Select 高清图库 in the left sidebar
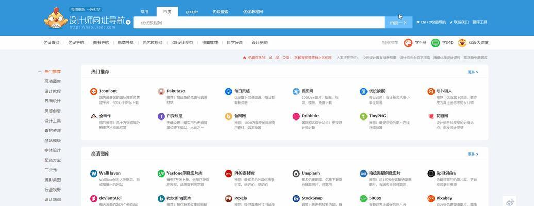The height and width of the screenshot is (206, 534). click(x=53, y=81)
